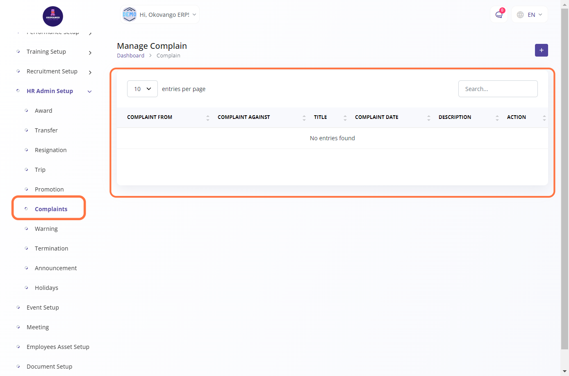Expand the Training Setup submenu

(x=90, y=52)
